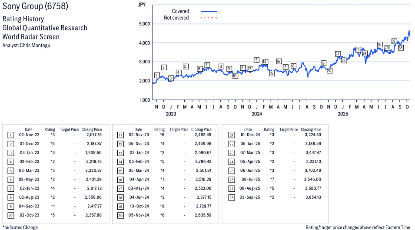Click the 02-Nov-22 date cell
This screenshot has width=415, height=230.
point(28,135)
